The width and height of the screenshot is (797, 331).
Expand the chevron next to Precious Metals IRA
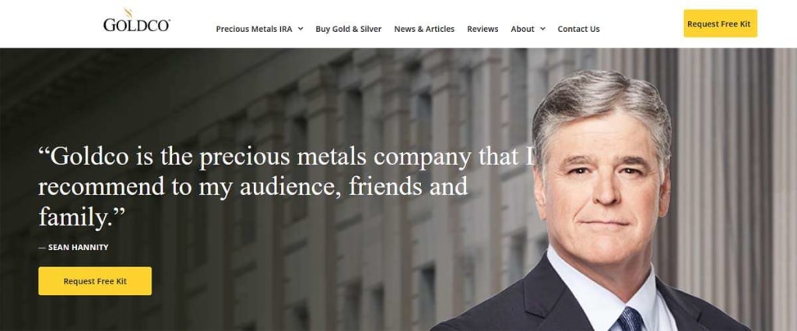pos(300,29)
